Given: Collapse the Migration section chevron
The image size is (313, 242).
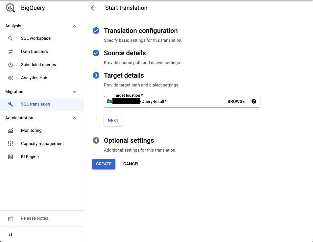Looking at the screenshot, I should pyautogui.click(x=75, y=92).
